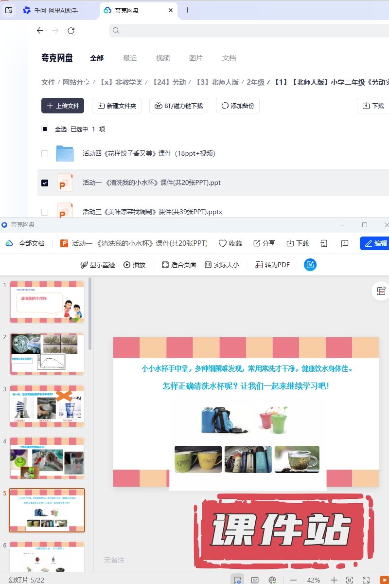Zoom in with the plus icon
The width and height of the screenshot is (389, 584).
pyautogui.click(x=334, y=580)
